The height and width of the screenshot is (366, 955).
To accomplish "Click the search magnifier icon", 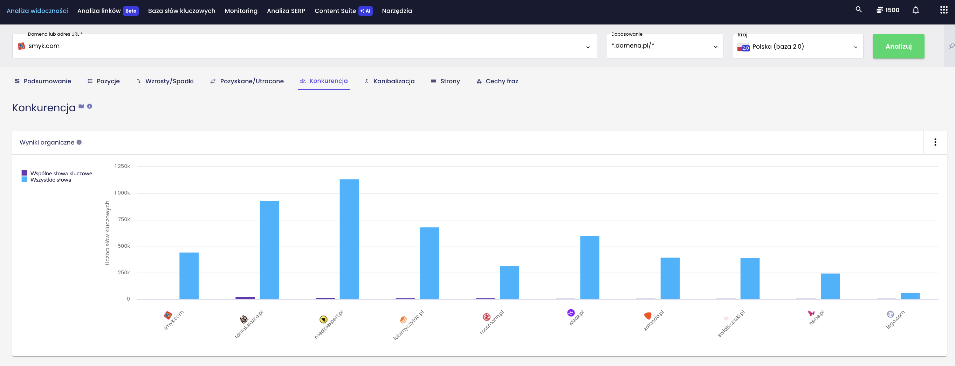I will [x=858, y=10].
